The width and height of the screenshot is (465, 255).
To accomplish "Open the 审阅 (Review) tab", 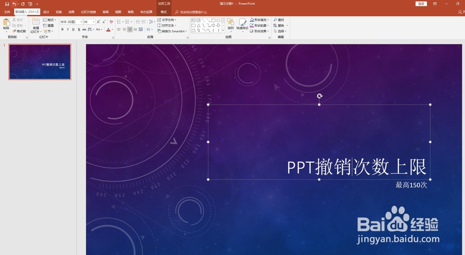I will coord(106,12).
